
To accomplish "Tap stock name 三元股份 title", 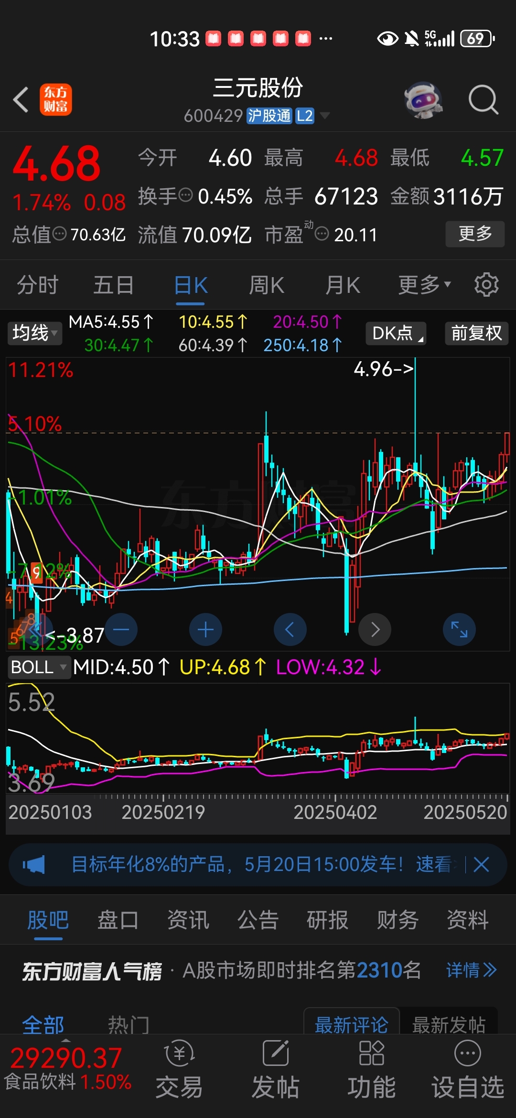I will (x=258, y=88).
